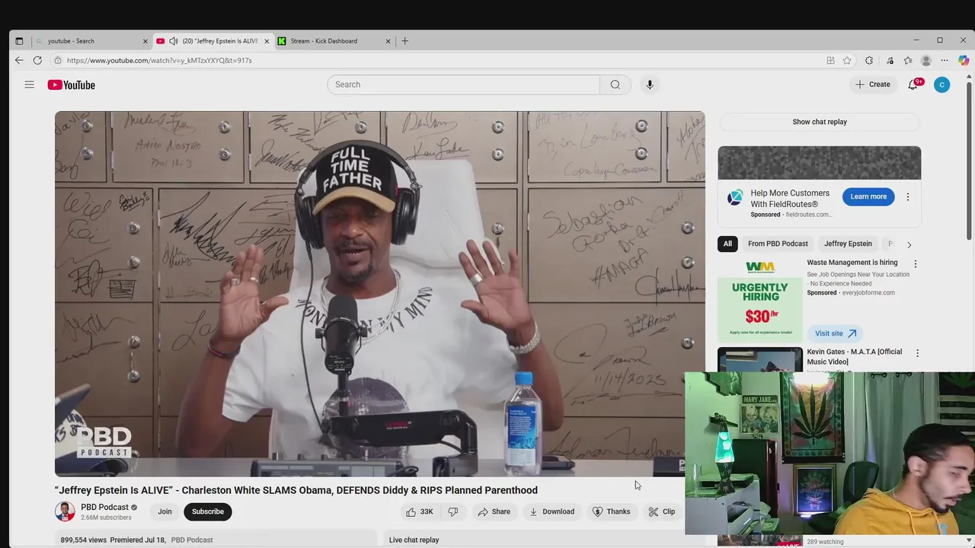Open the PBD Podcast channel name link
Image resolution: width=975 pixels, height=548 pixels.
[x=104, y=507]
